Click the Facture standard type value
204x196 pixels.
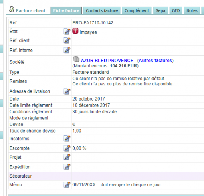(91, 72)
